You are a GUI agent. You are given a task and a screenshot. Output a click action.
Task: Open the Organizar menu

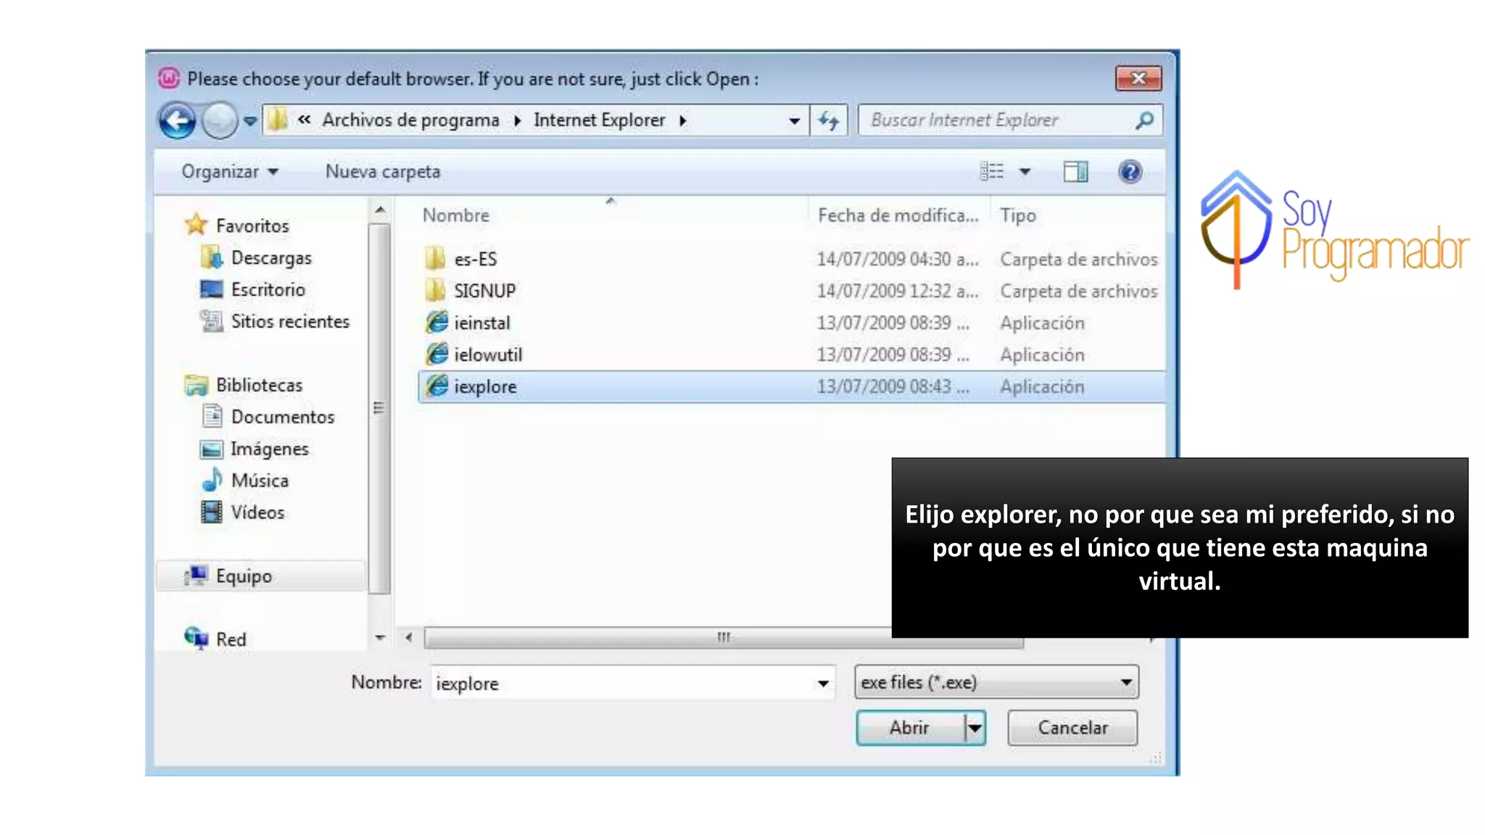point(230,172)
